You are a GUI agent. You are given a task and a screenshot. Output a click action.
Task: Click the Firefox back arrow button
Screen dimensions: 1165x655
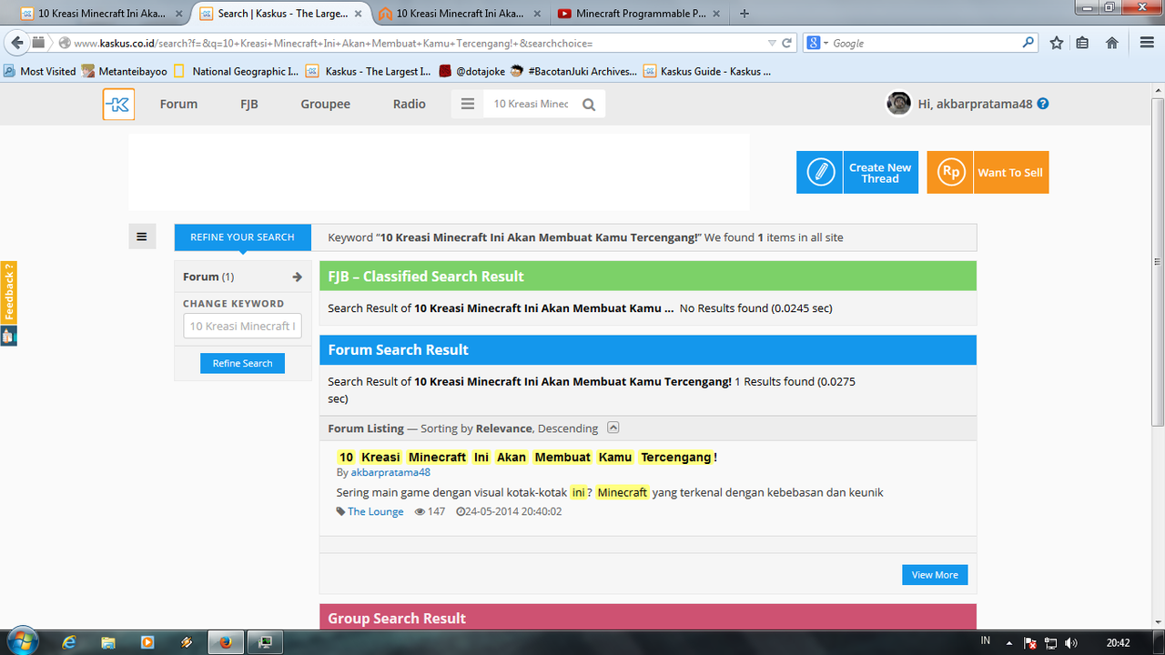coord(17,43)
